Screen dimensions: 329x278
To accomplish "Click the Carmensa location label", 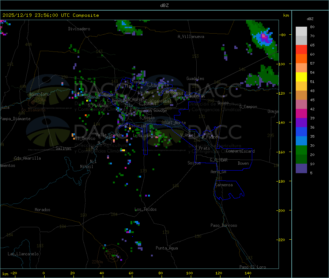I will pyautogui.click(x=224, y=185).
